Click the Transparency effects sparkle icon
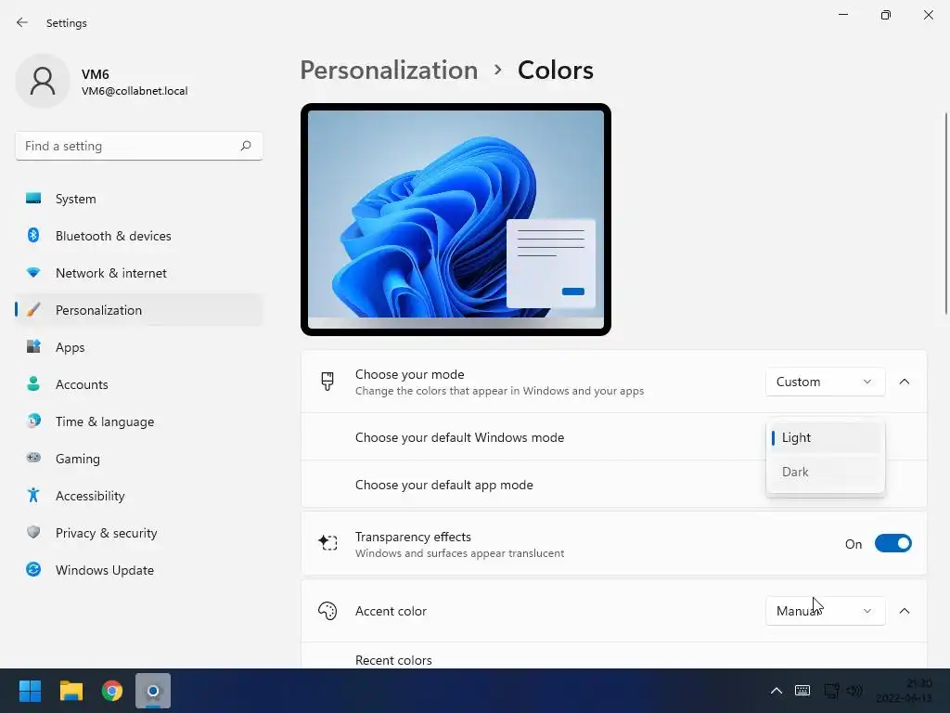 click(x=327, y=542)
